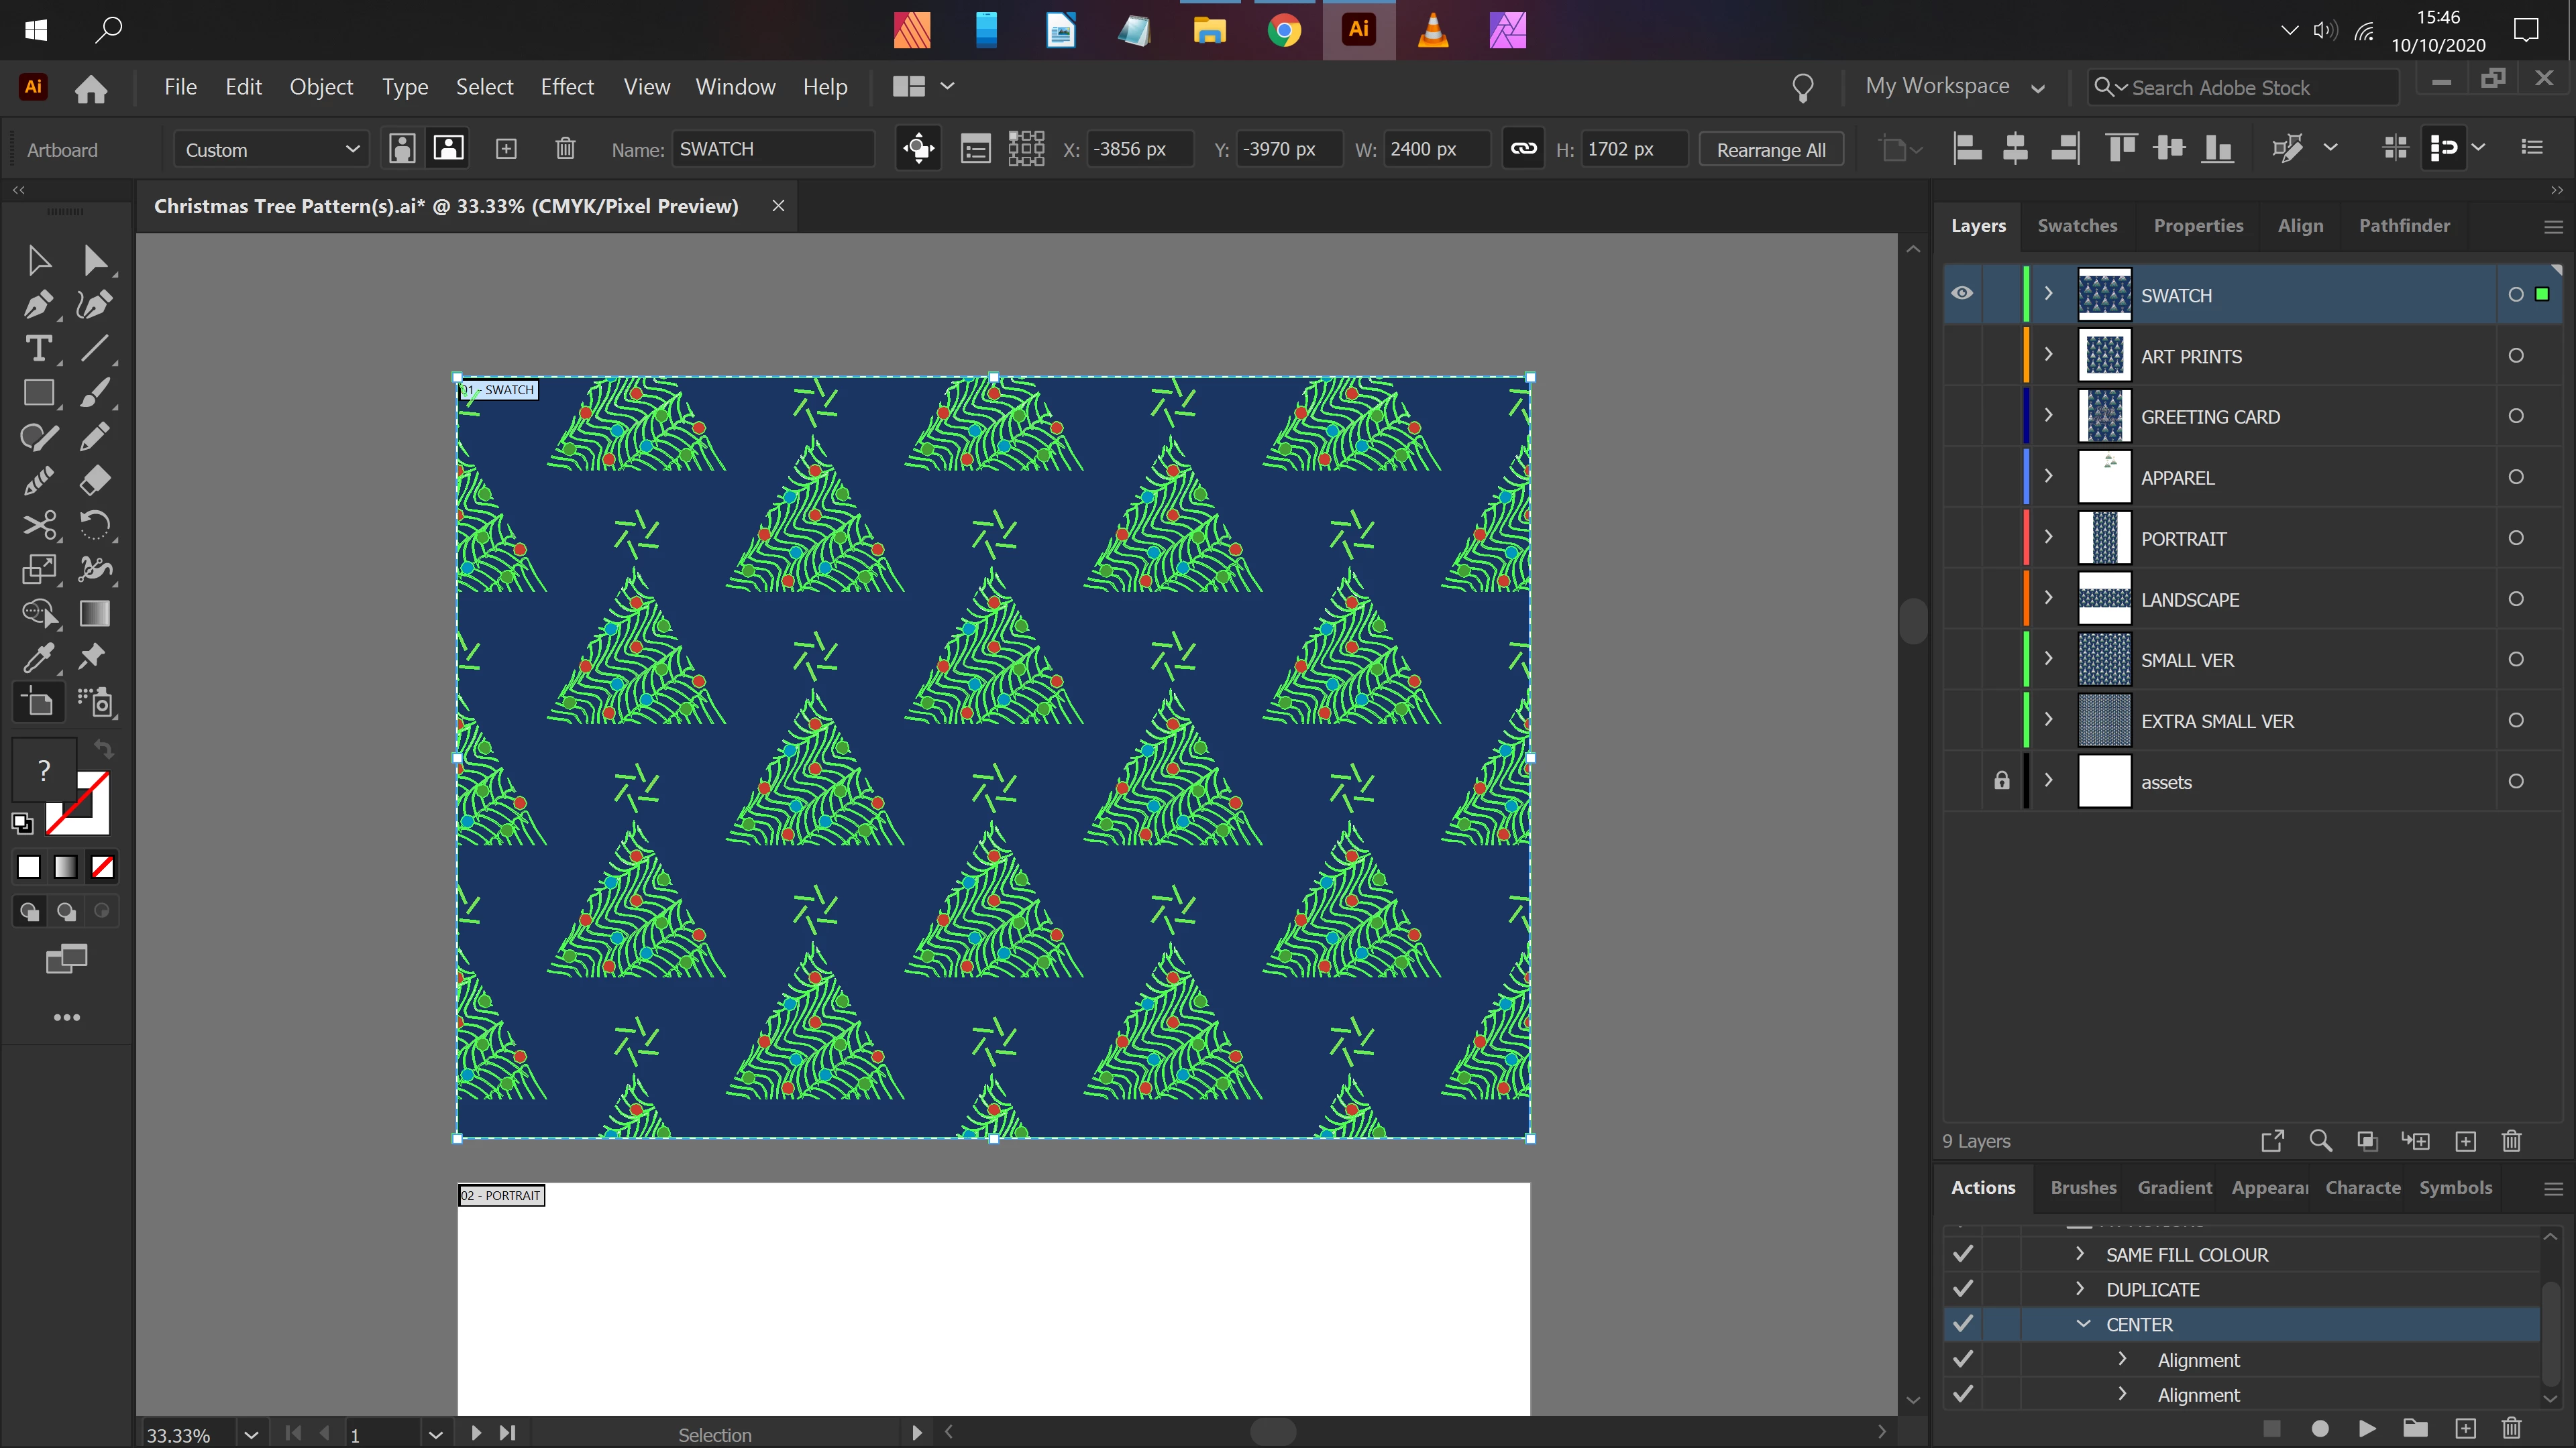Click the artboard Name input field
Viewport: 2576px width, 1448px height.
(772, 149)
